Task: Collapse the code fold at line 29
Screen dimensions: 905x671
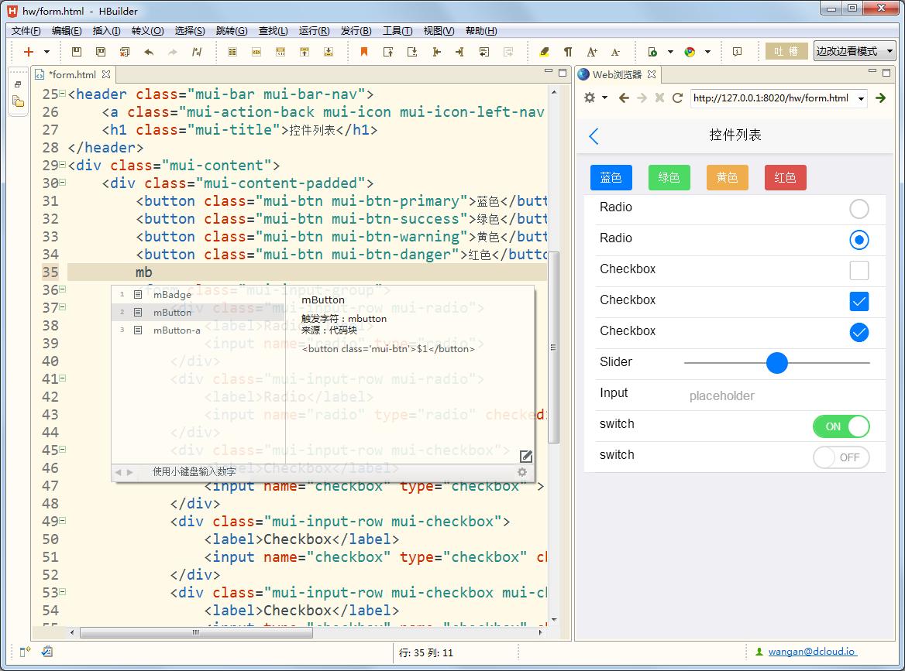Action: click(x=63, y=166)
